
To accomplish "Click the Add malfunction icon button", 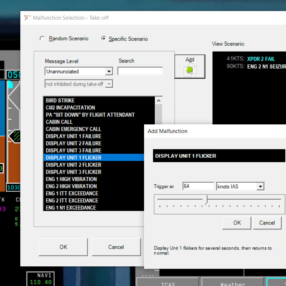I will 189,66.
